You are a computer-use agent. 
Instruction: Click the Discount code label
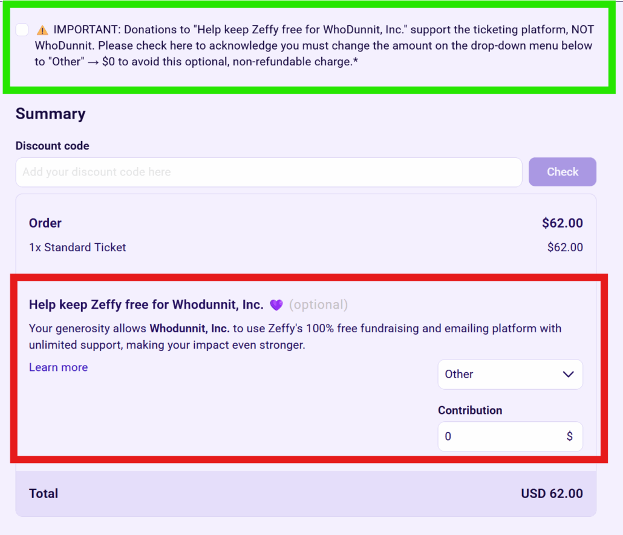52,146
